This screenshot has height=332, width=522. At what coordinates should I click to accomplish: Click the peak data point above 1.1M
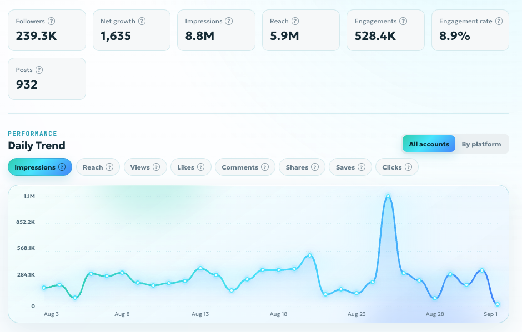(x=388, y=196)
